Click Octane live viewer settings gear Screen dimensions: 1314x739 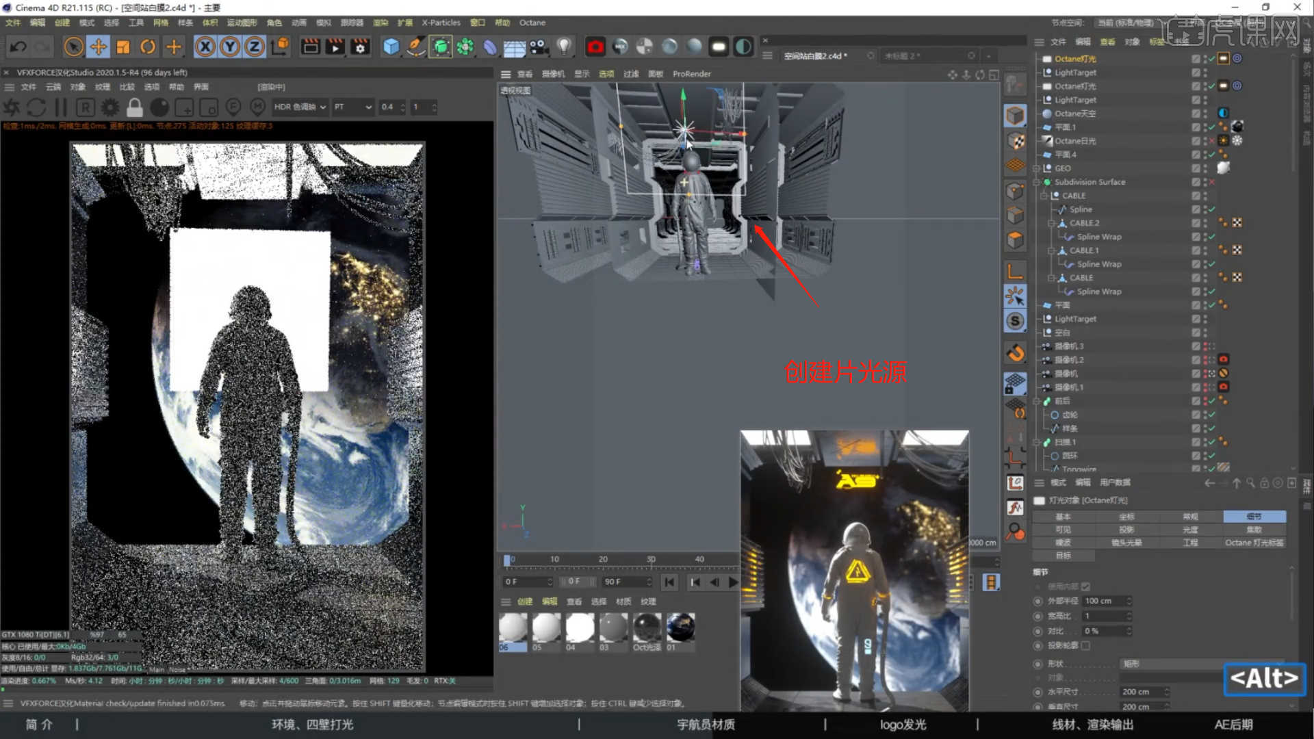pyautogui.click(x=109, y=107)
